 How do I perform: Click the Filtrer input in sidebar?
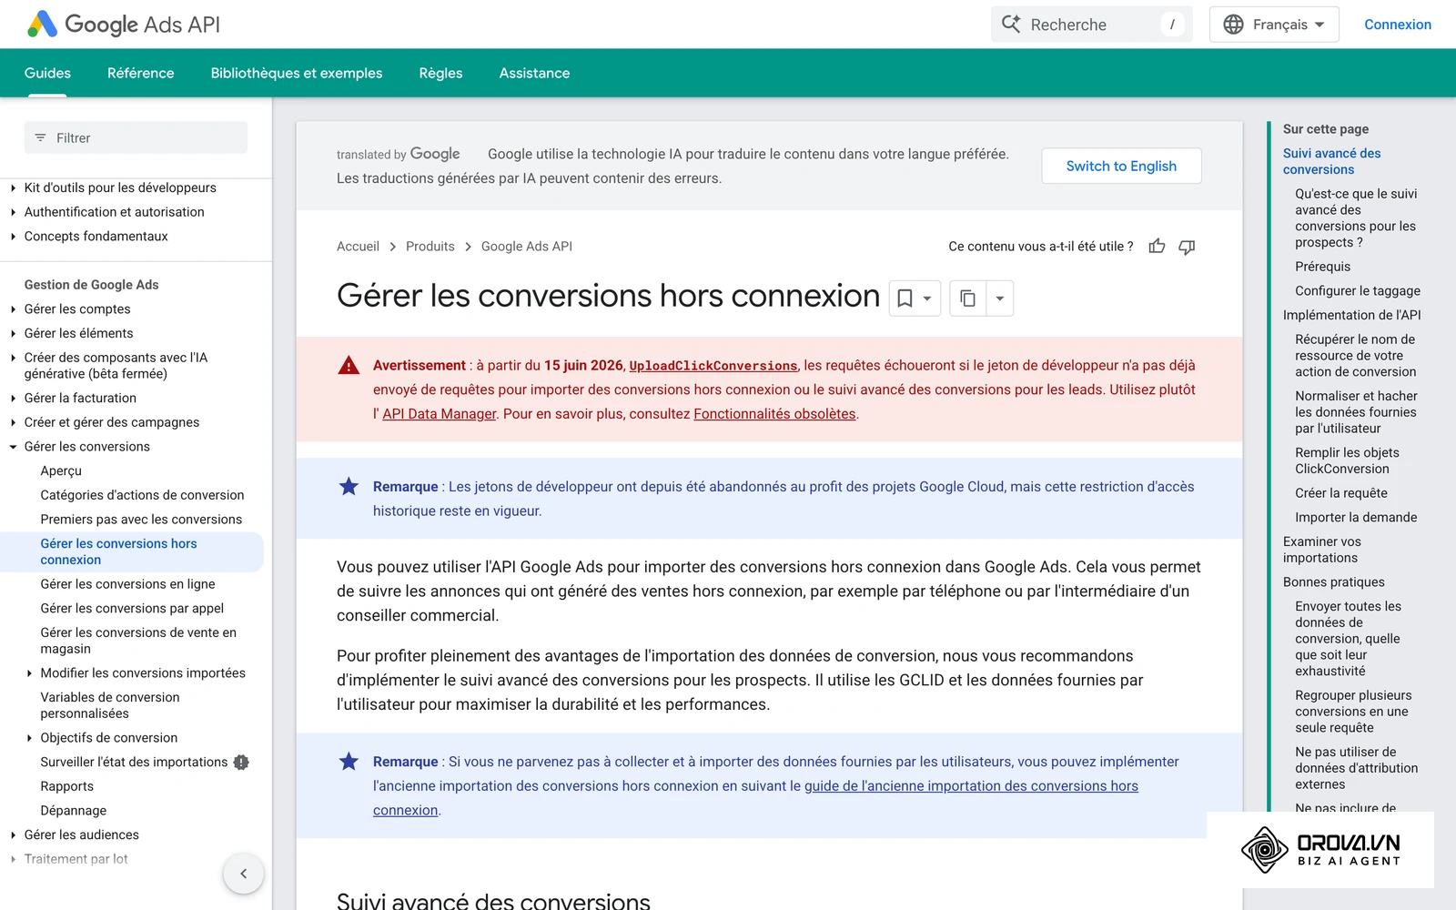pos(136,138)
